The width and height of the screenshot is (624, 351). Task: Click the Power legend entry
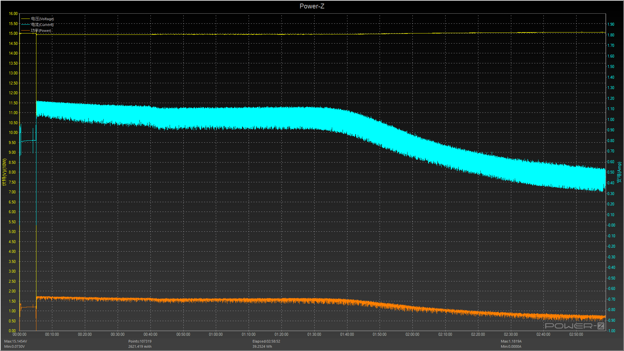point(41,31)
